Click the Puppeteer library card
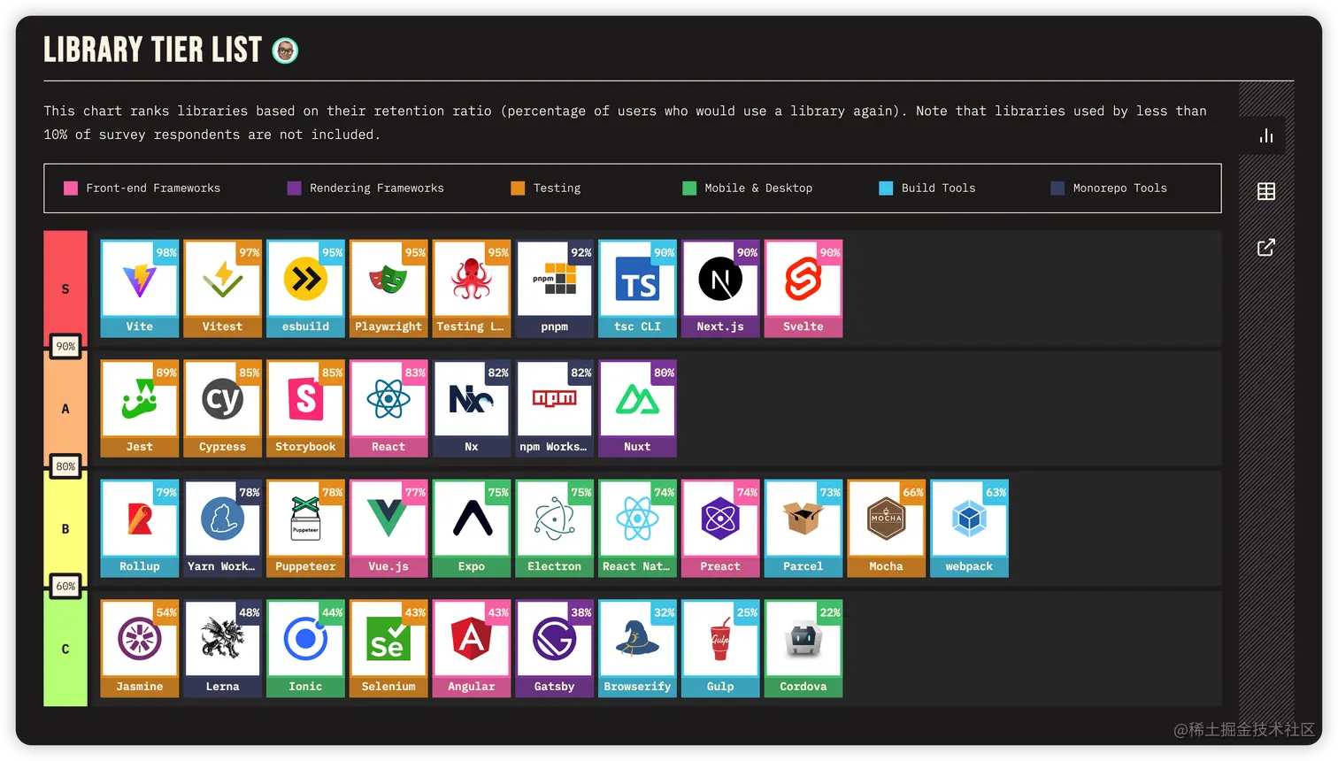 (x=305, y=528)
